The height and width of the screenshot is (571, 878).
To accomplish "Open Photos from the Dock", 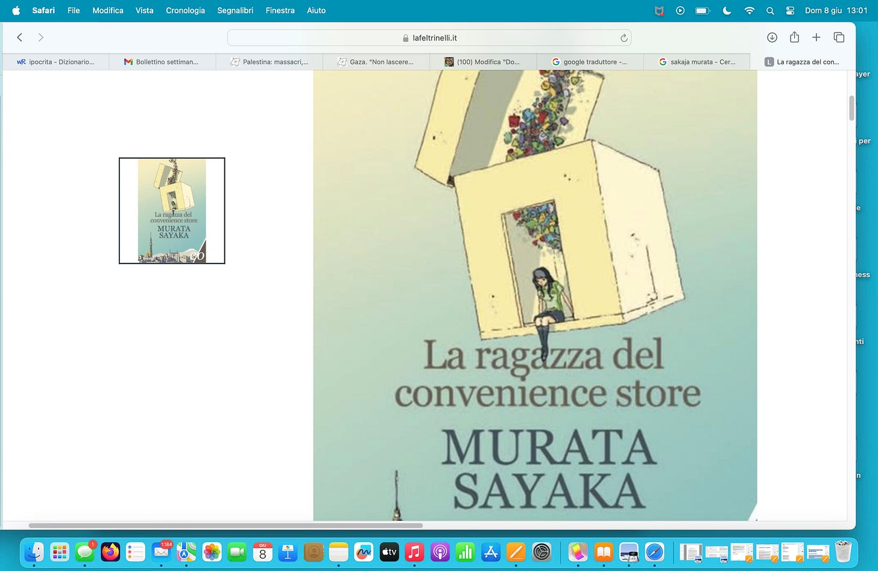I will pos(212,551).
